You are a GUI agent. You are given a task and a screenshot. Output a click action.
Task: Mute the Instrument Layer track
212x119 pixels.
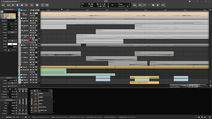(x=36, y=35)
